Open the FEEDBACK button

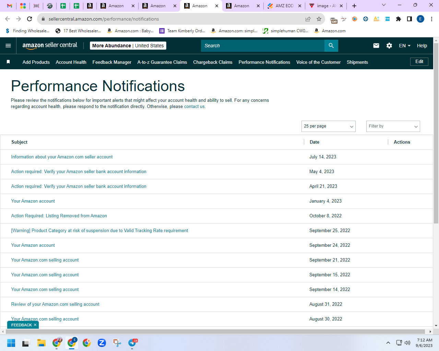coord(21,325)
